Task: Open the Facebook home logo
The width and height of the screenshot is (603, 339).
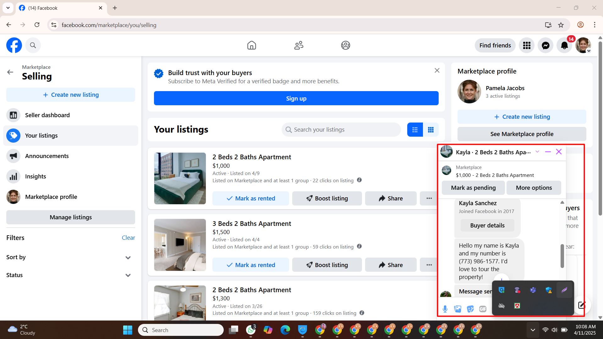Action: pos(14,45)
